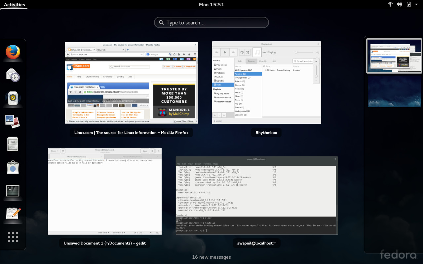Click the battery indicator icon

[x=409, y=4]
